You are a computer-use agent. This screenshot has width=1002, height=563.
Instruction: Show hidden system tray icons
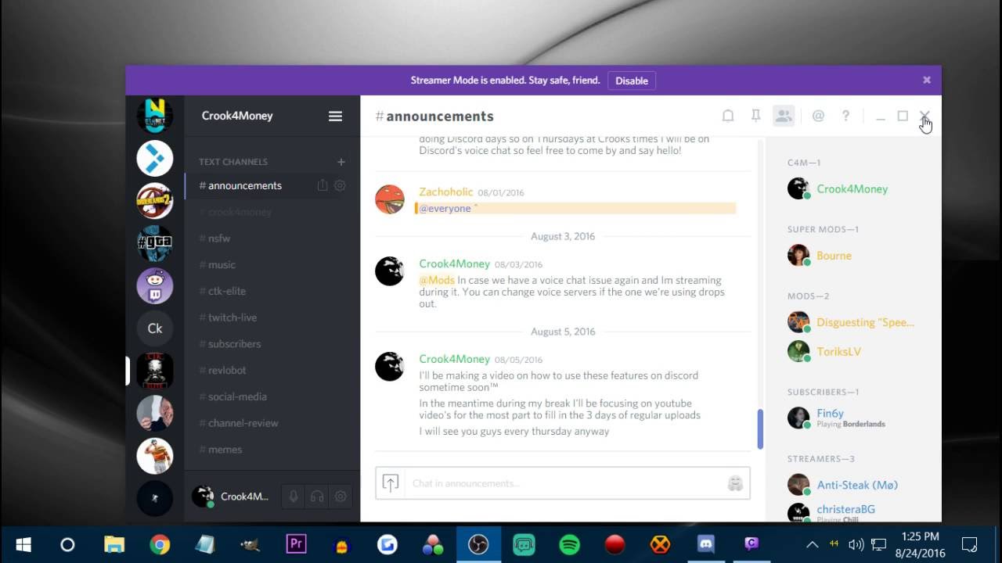(812, 544)
